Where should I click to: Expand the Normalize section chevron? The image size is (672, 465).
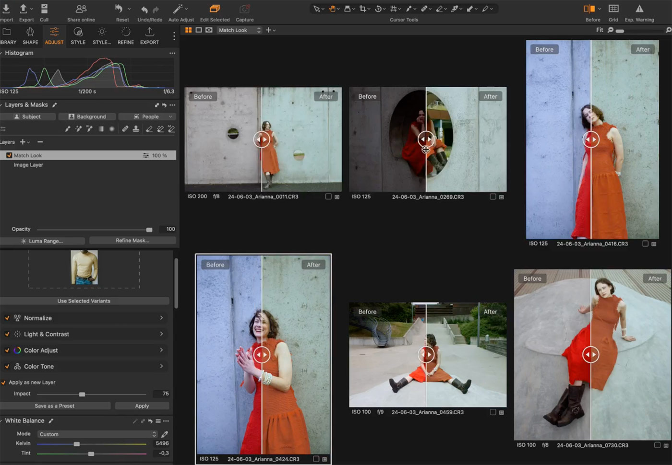(x=161, y=317)
